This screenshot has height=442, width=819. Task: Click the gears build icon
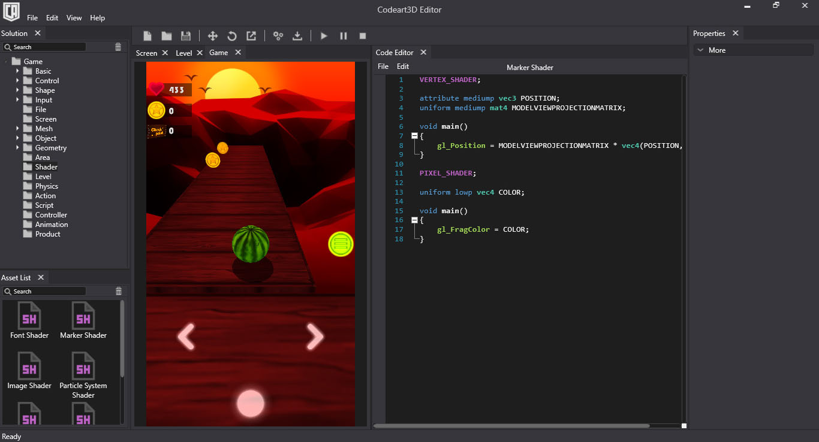coord(278,36)
